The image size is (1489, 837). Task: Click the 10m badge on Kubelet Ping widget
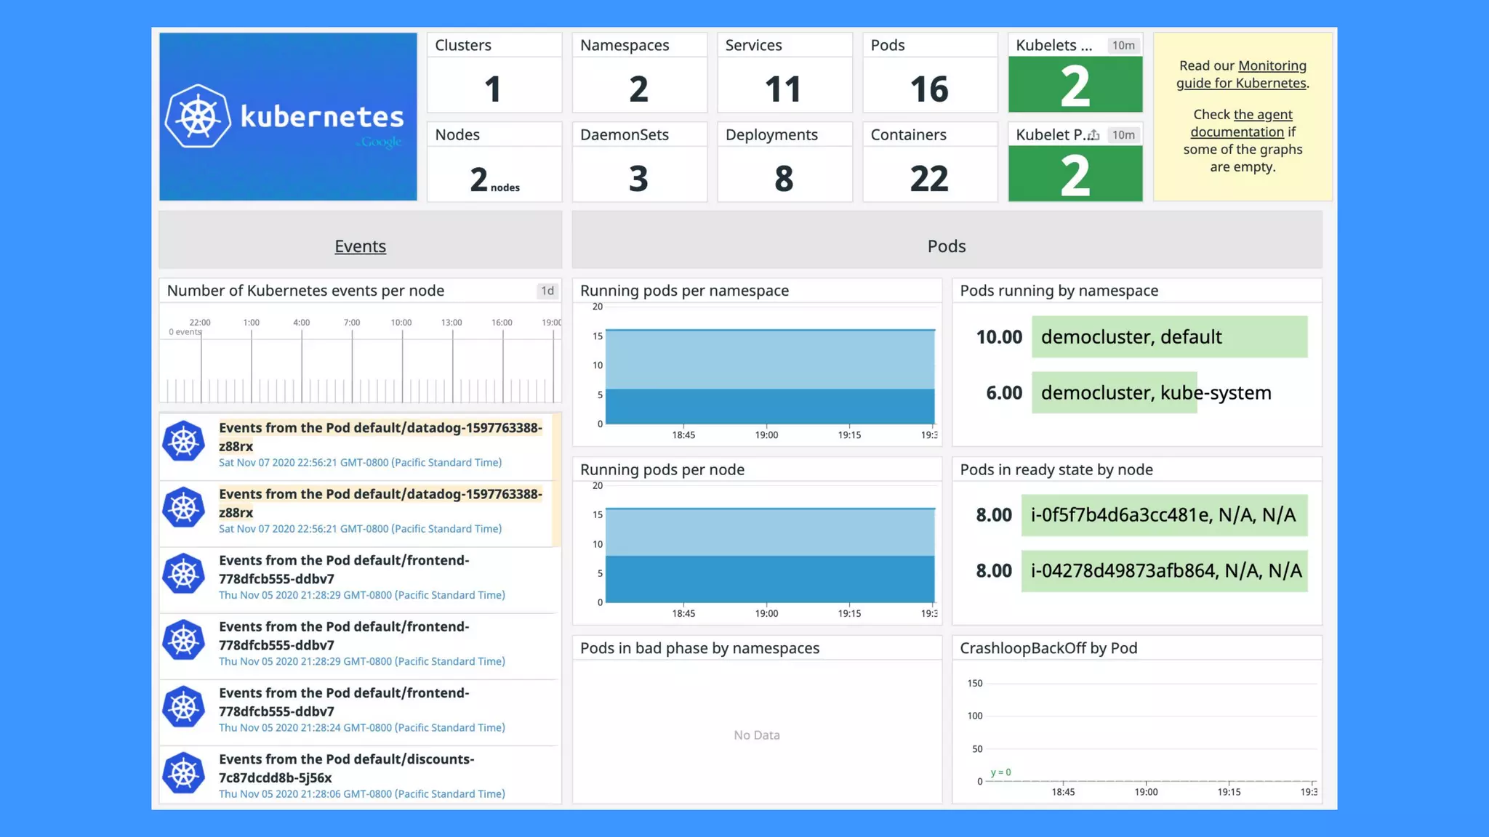coord(1123,135)
